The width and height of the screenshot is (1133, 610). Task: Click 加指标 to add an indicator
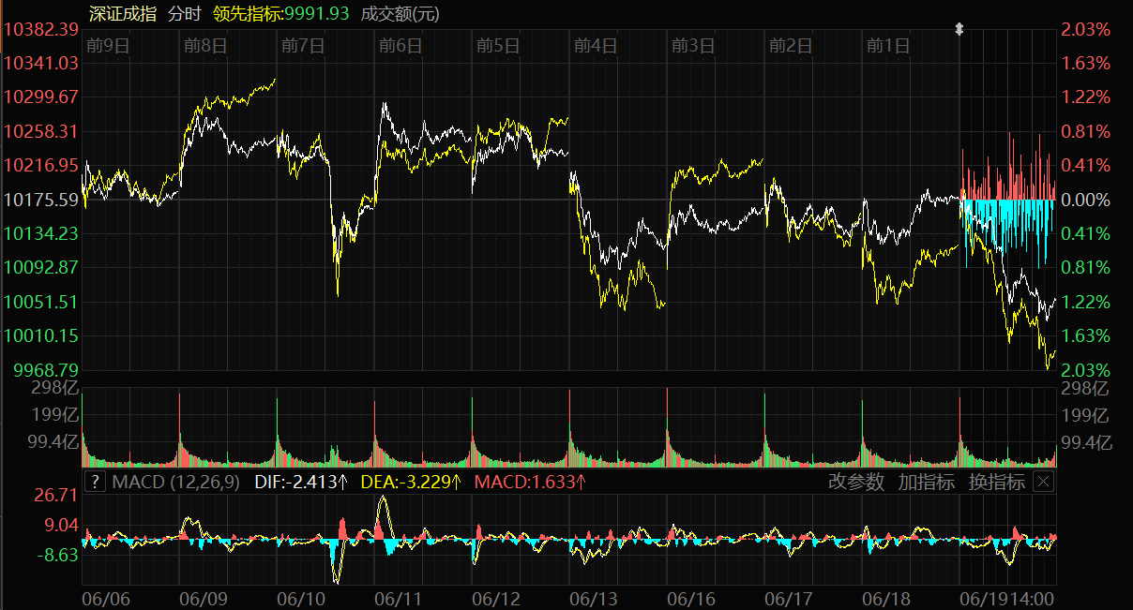(926, 482)
